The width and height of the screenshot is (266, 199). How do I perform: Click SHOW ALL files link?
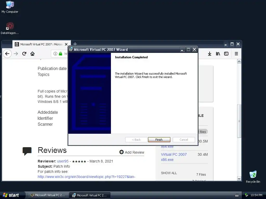pyautogui.click(x=169, y=173)
